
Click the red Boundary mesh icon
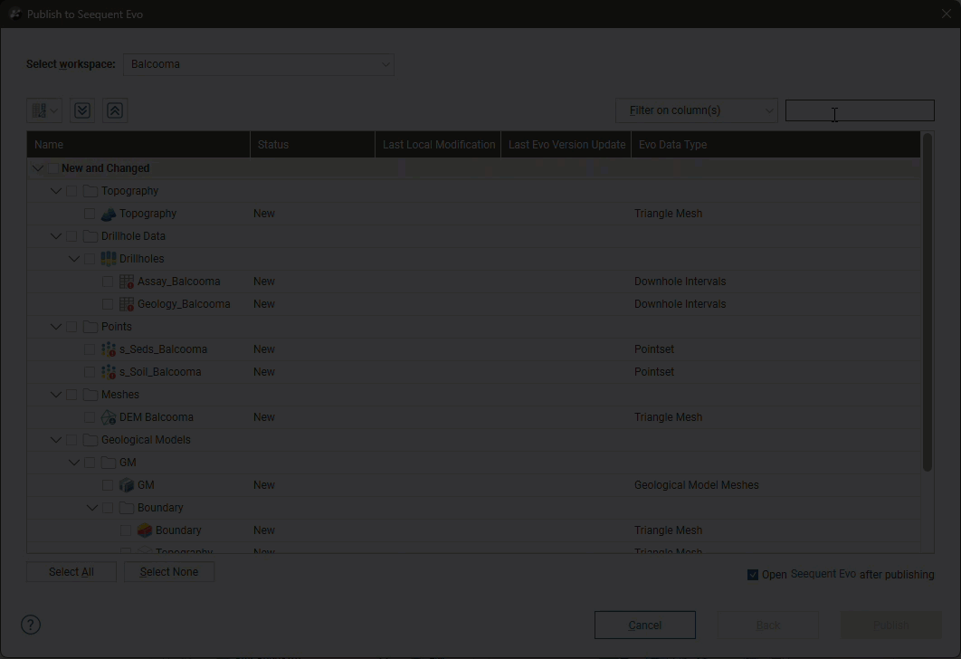(x=145, y=530)
